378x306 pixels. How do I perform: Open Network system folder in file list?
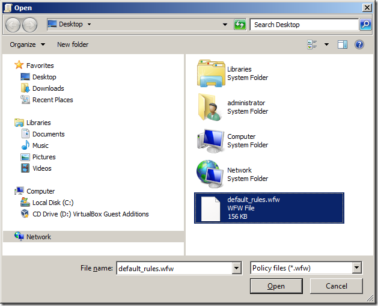point(210,174)
